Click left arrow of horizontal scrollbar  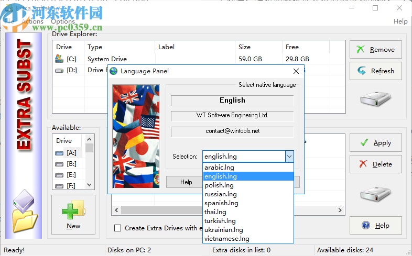[x=116, y=210]
